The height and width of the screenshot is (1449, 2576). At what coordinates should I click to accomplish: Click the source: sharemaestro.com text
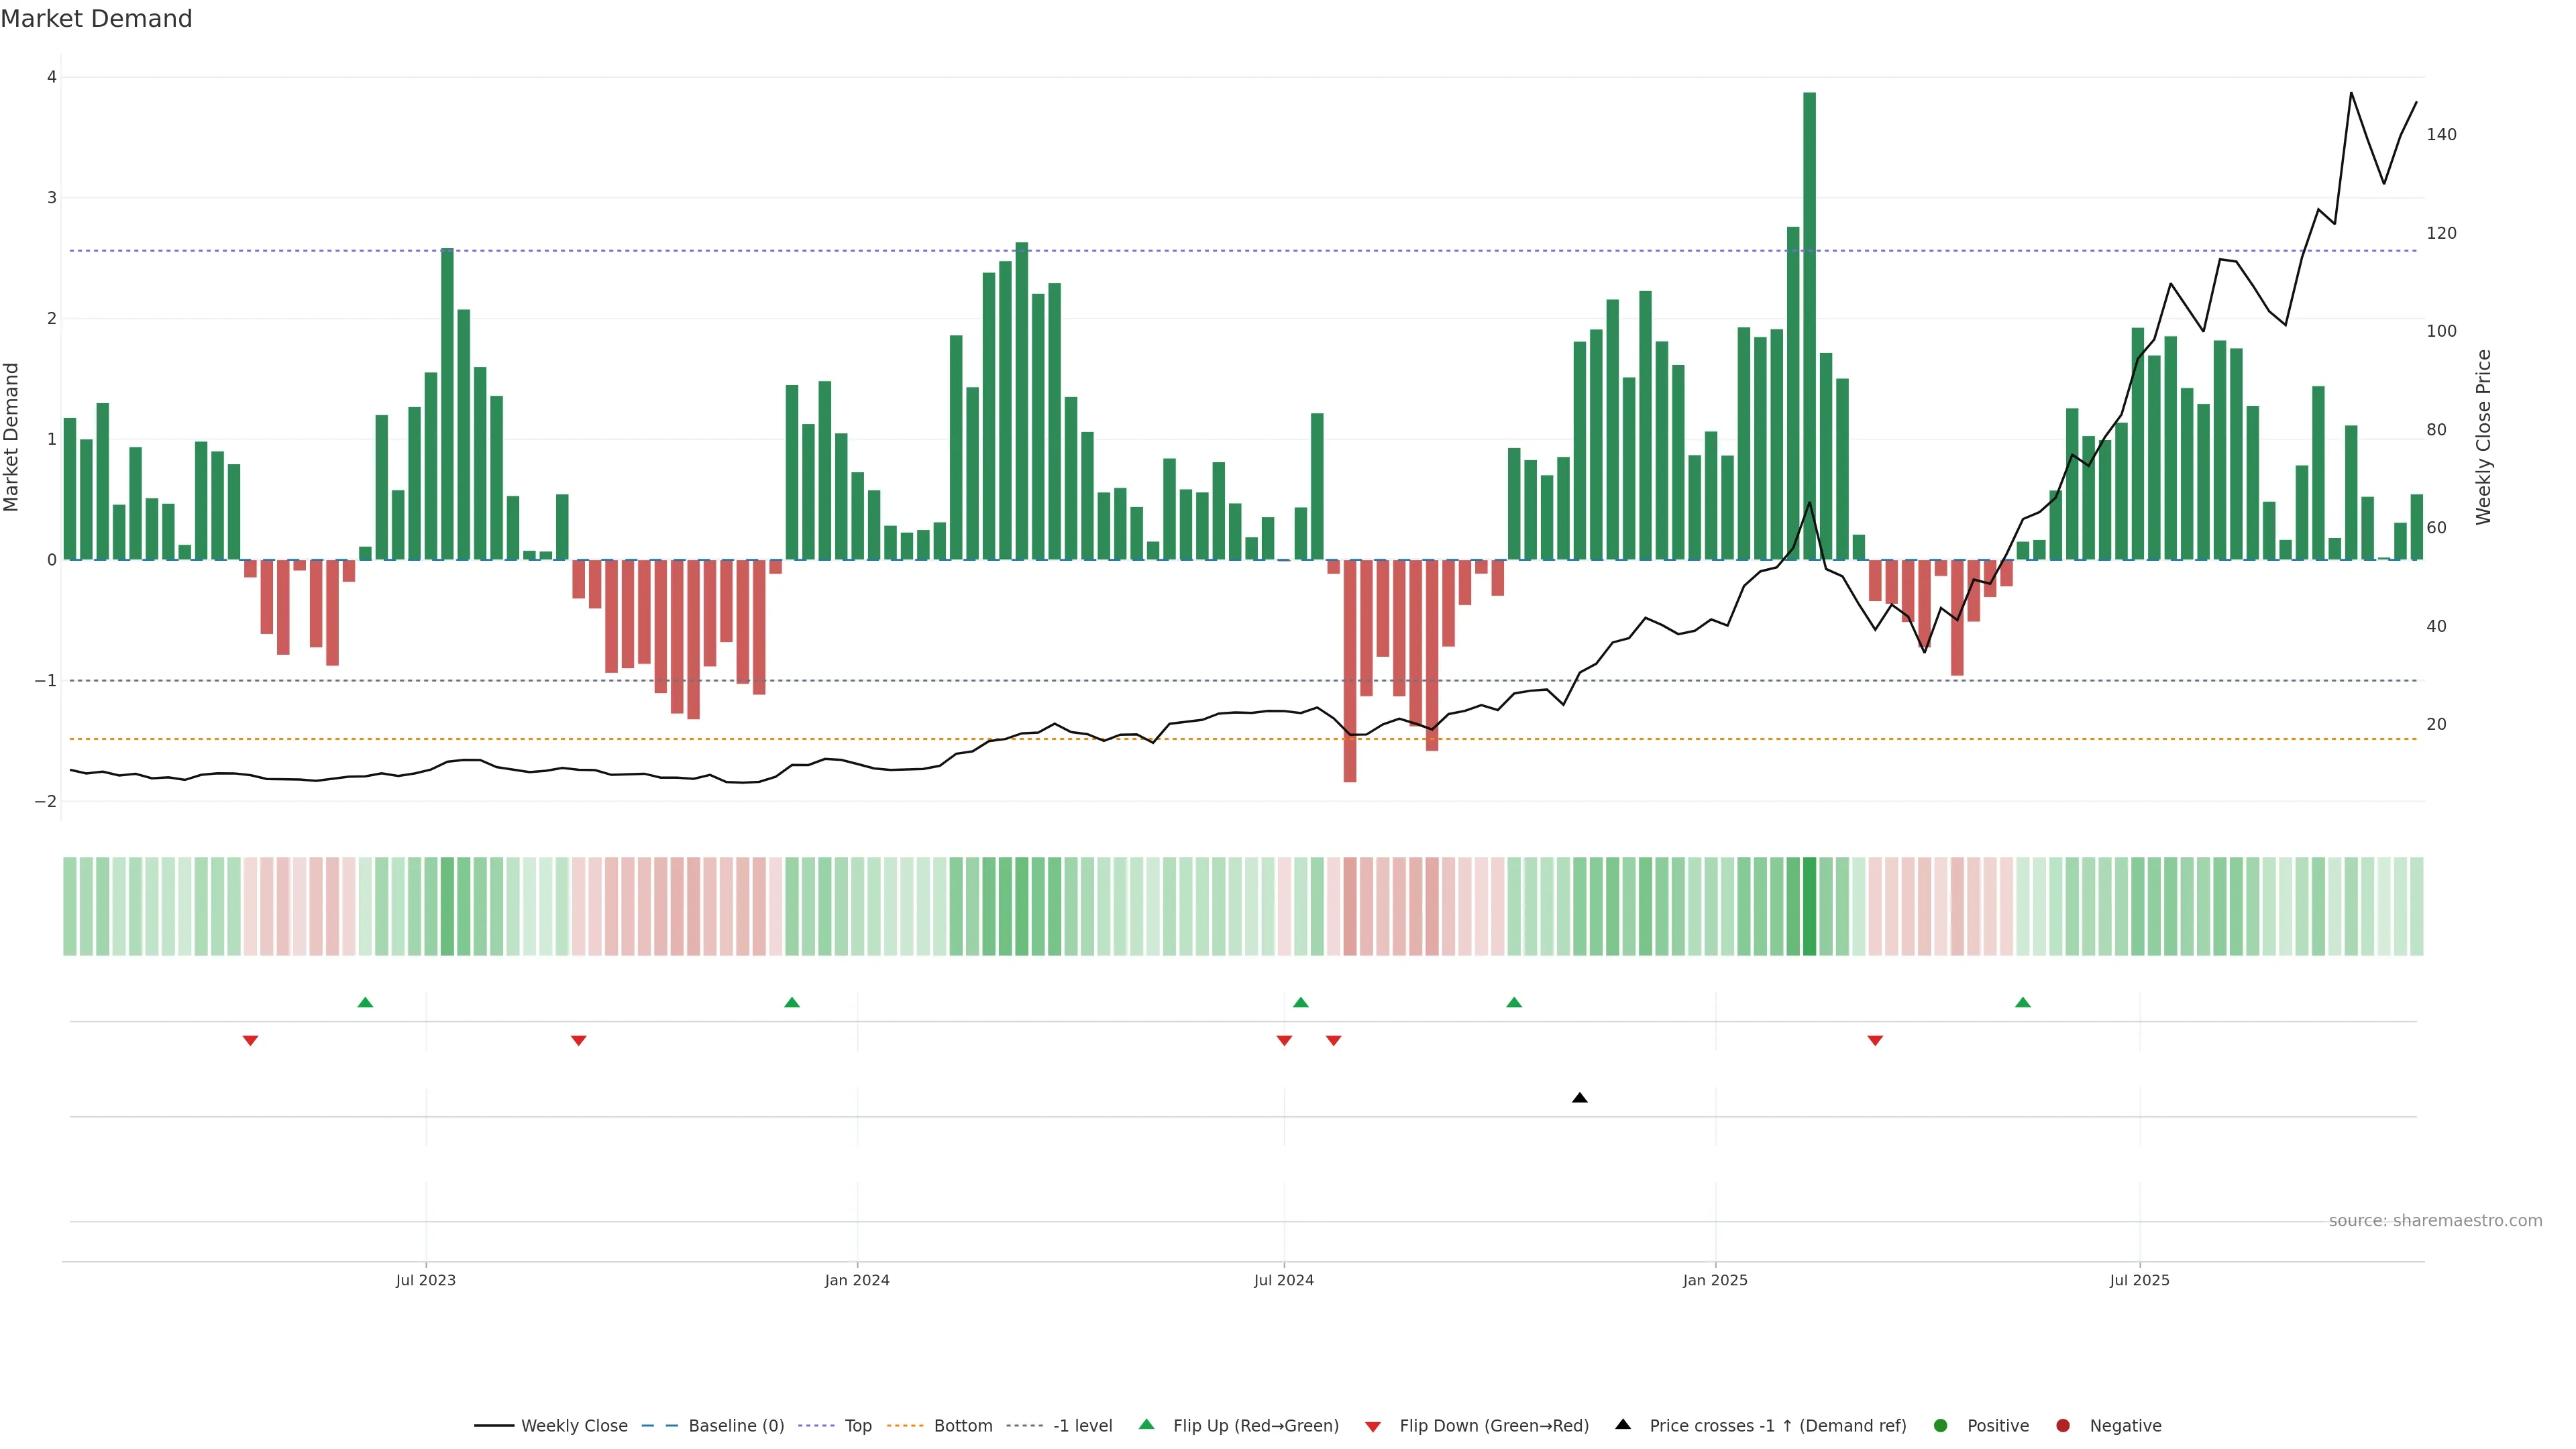(2435, 1221)
